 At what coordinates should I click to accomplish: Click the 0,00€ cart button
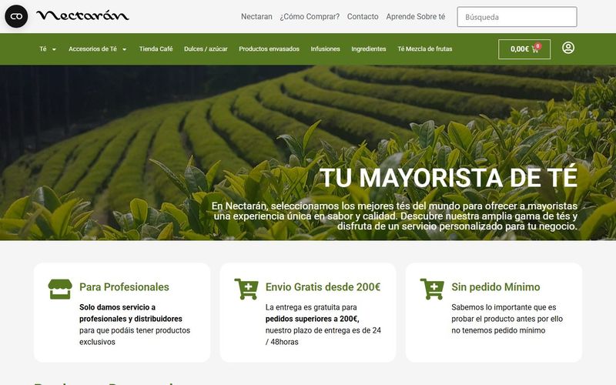pyautogui.click(x=524, y=49)
